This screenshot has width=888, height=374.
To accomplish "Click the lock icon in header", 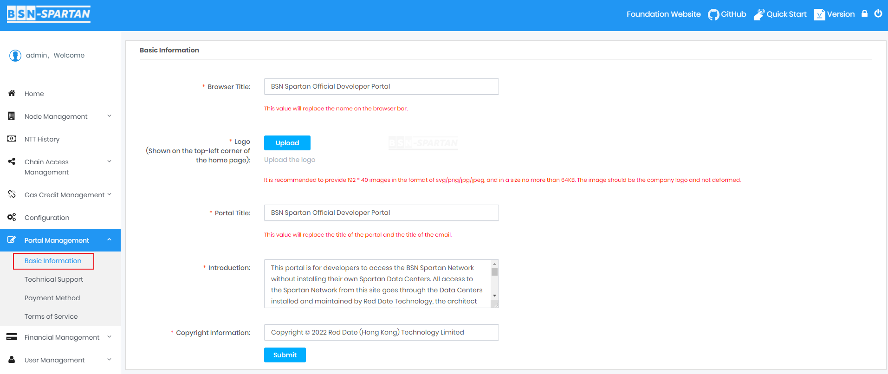I will [864, 13].
